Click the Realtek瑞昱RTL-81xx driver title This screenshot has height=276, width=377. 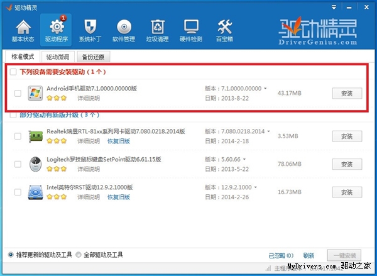116,131
